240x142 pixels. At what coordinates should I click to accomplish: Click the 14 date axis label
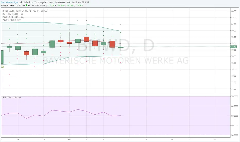click(147, 139)
